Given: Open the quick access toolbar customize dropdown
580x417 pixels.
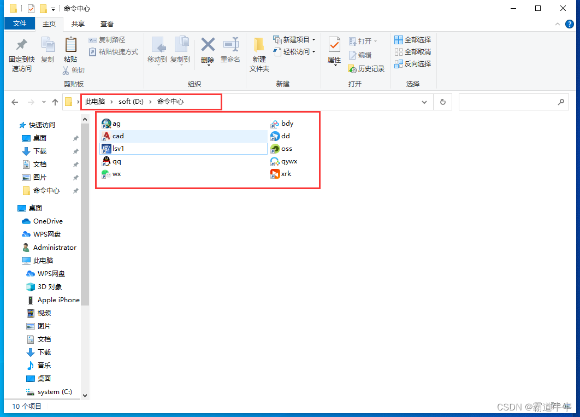Looking at the screenshot, I should click(54, 9).
